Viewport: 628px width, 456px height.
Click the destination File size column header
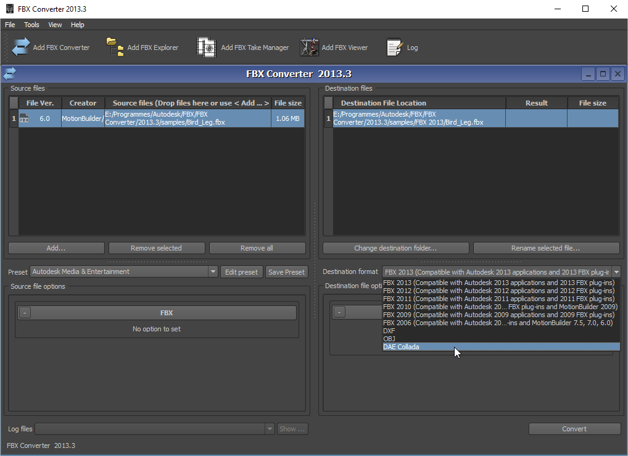(x=593, y=103)
